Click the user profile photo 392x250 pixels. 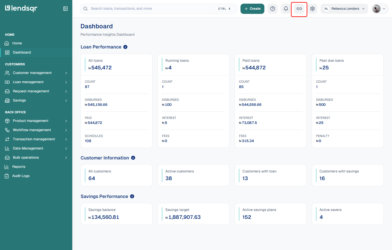376,9
